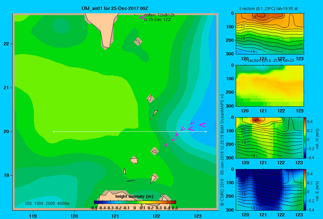Click the "14~" isotherm label in the temperature section
323x219 pixels.
pos(254,51)
